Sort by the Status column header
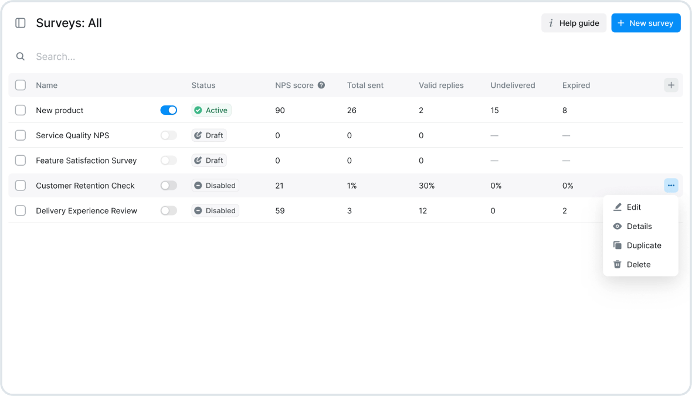The height and width of the screenshot is (396, 692). point(203,85)
